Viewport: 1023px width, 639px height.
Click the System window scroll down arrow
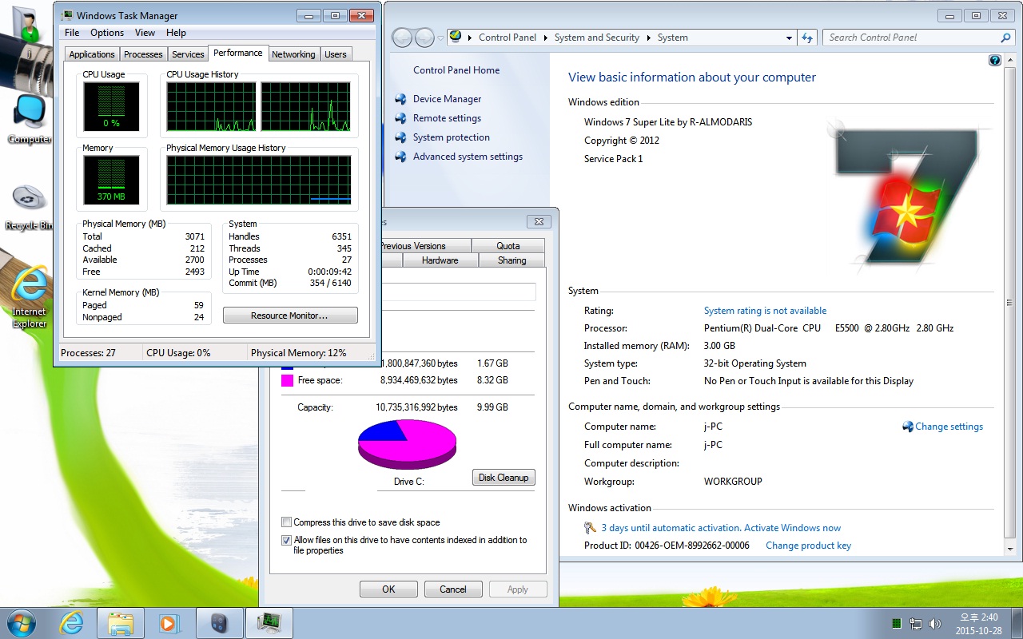point(1009,550)
